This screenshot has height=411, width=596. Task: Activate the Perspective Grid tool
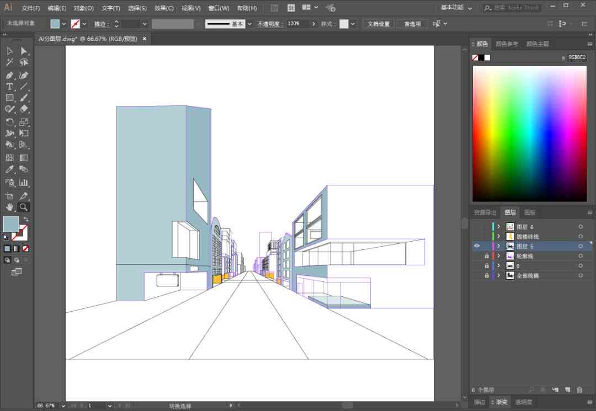coord(24,145)
